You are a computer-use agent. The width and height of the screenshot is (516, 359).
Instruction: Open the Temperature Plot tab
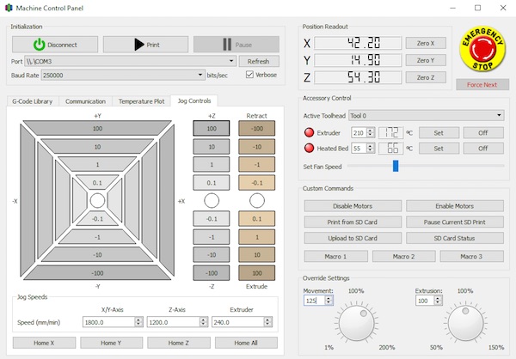[142, 101]
